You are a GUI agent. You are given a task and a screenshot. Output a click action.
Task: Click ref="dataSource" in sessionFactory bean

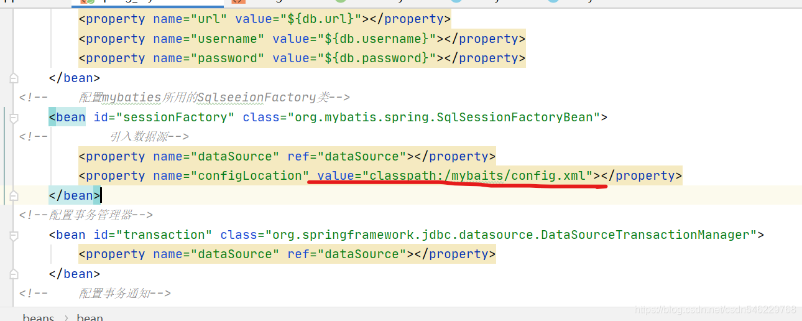(347, 156)
